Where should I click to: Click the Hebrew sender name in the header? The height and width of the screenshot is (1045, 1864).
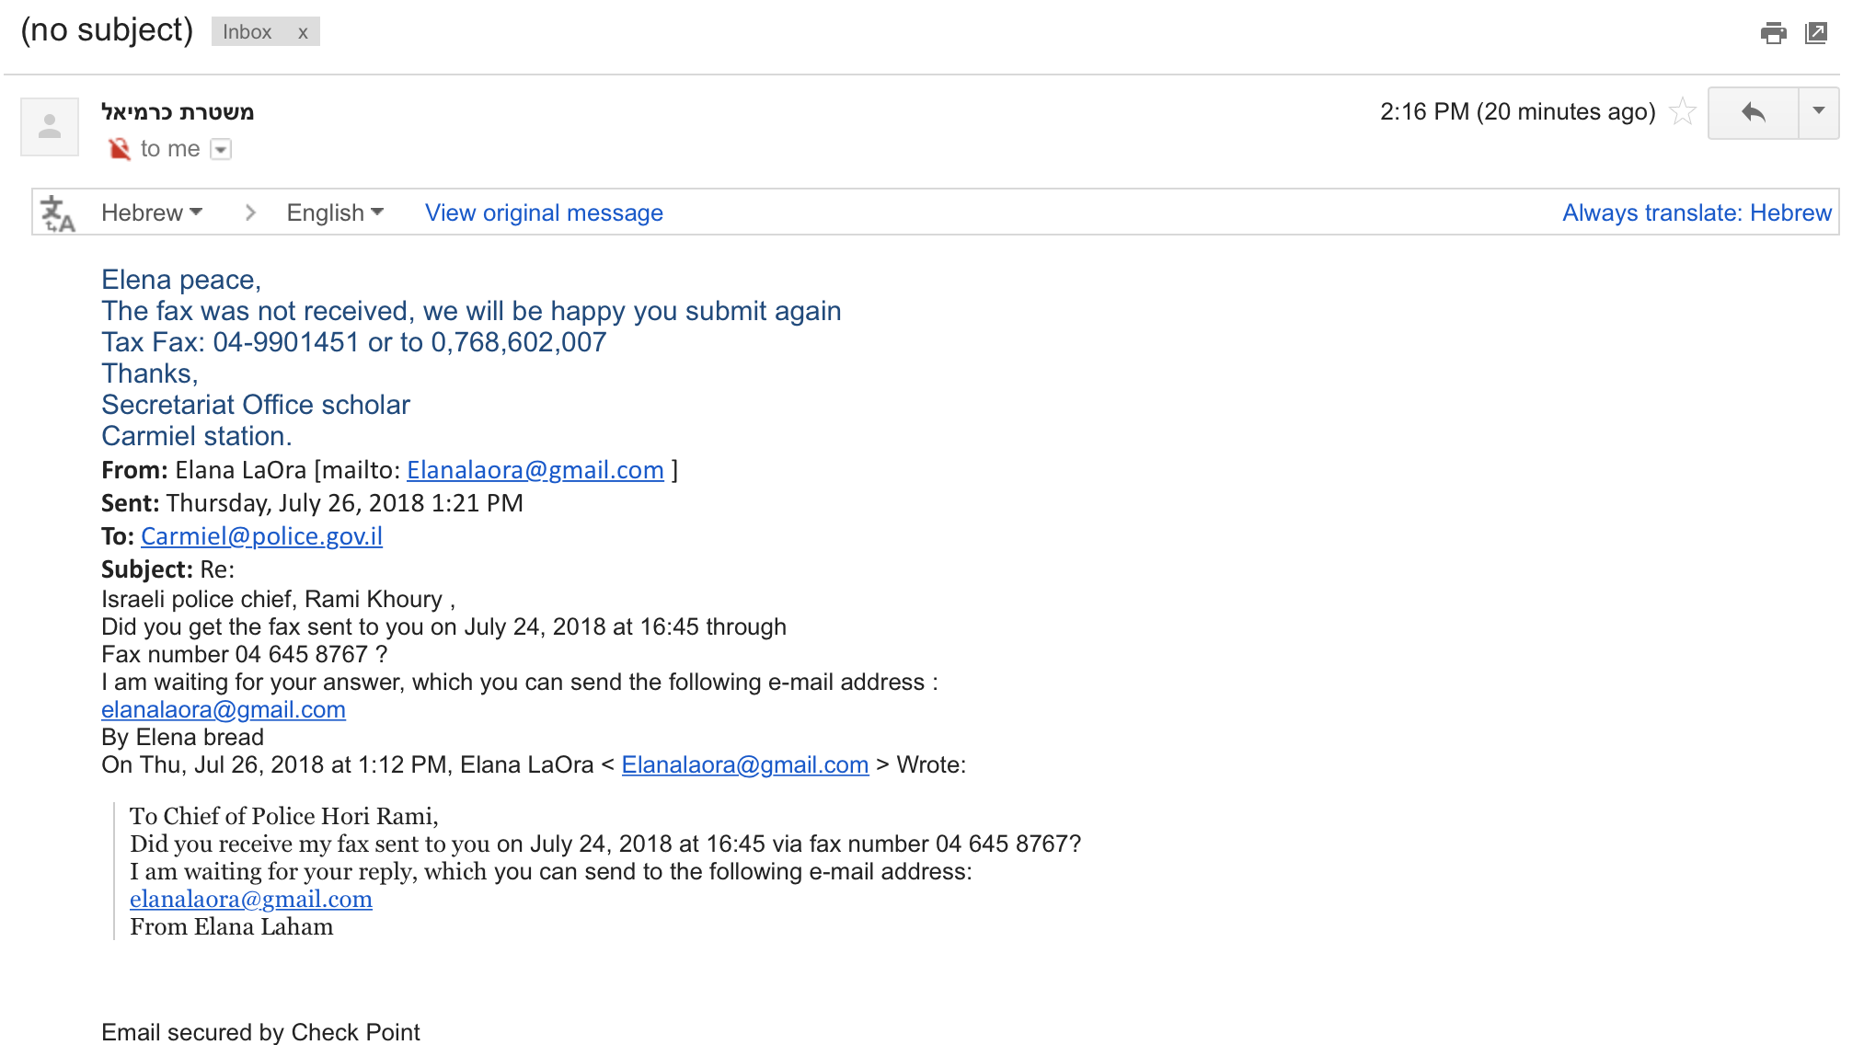[178, 112]
